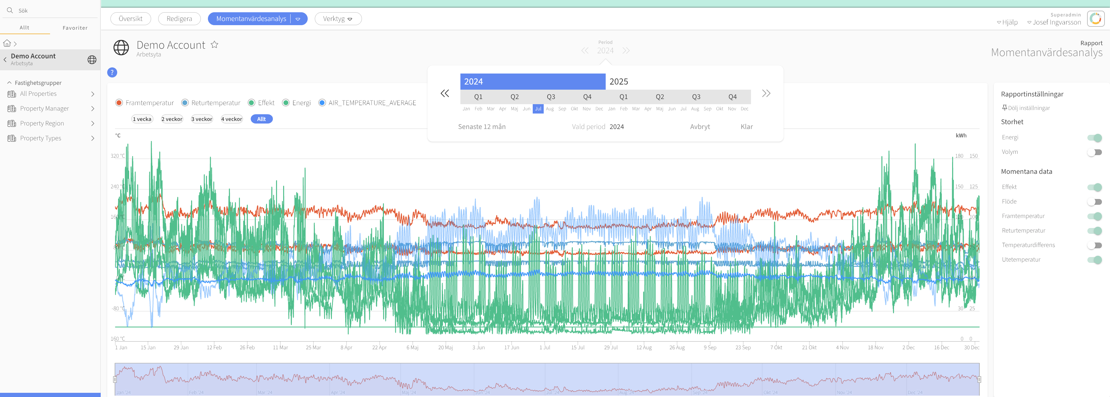Star Demo Account as favorite
The width and height of the screenshot is (1110, 397).
point(214,45)
